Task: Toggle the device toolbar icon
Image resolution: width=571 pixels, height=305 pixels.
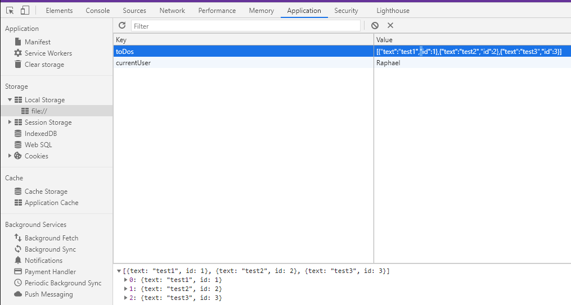Action: (25, 11)
